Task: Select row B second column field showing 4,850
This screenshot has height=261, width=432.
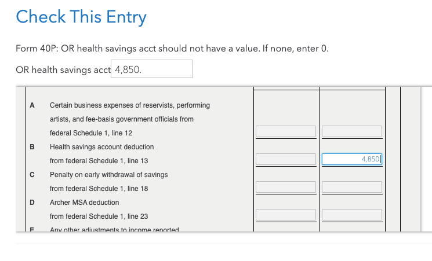Action: [x=351, y=159]
